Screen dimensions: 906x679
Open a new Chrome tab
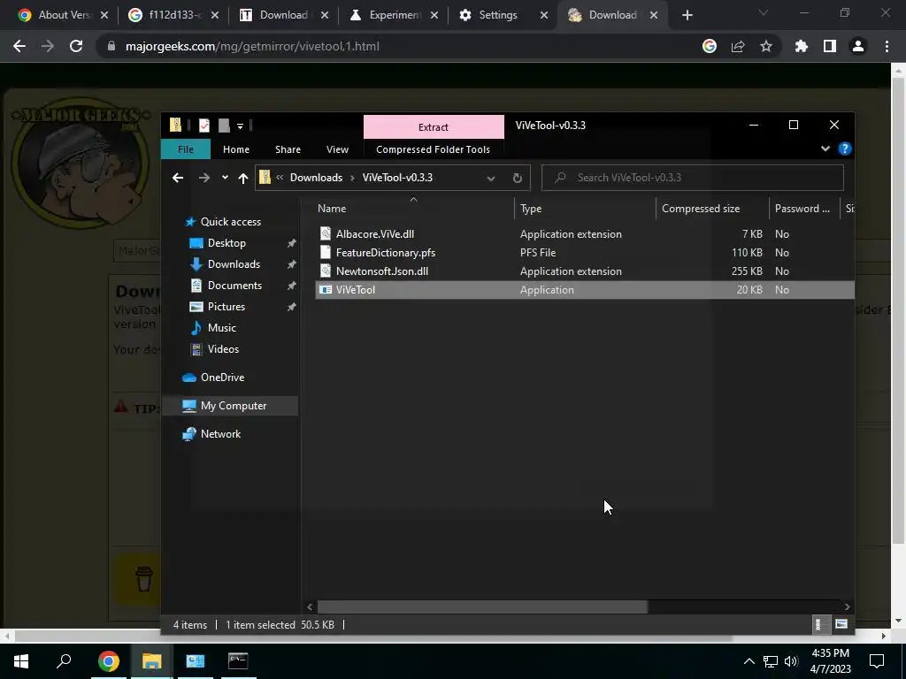tap(687, 15)
